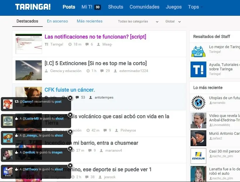
Task: Open Ayuda, Tutoriales sobre Taringa
Action: click(224, 67)
